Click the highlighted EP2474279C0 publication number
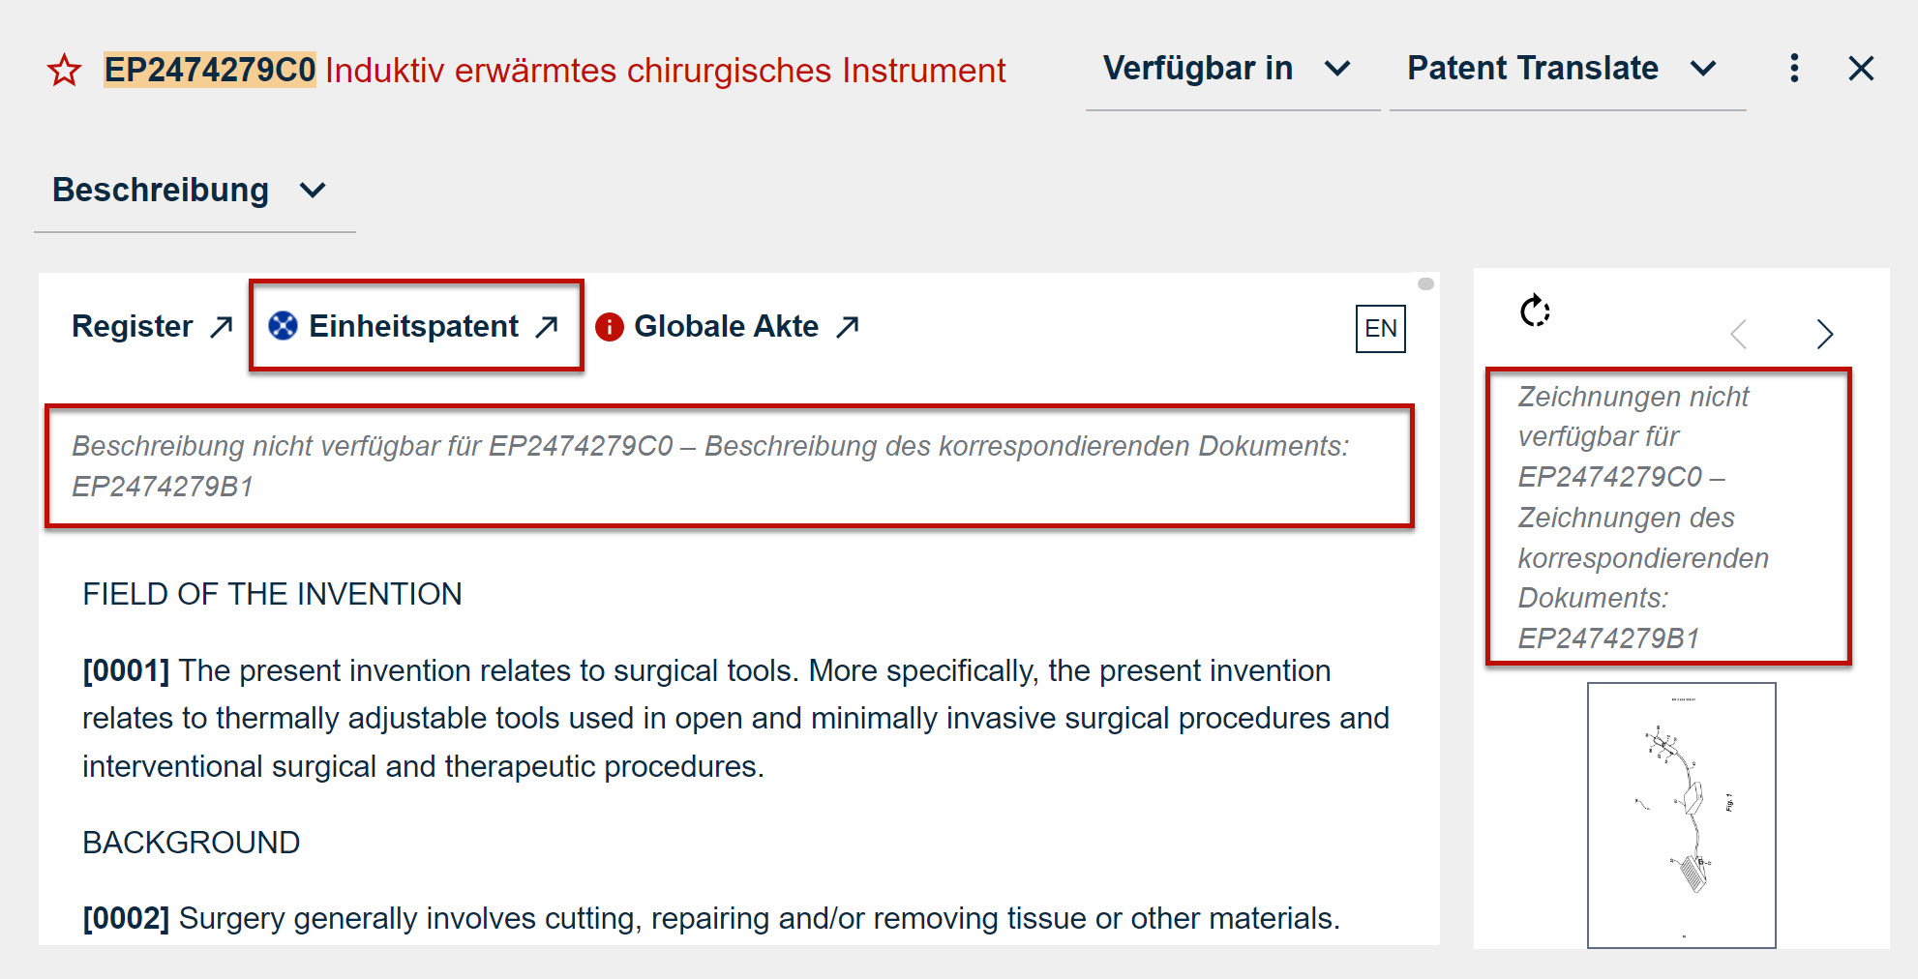Viewport: 1918px width, 979px height. [x=210, y=71]
